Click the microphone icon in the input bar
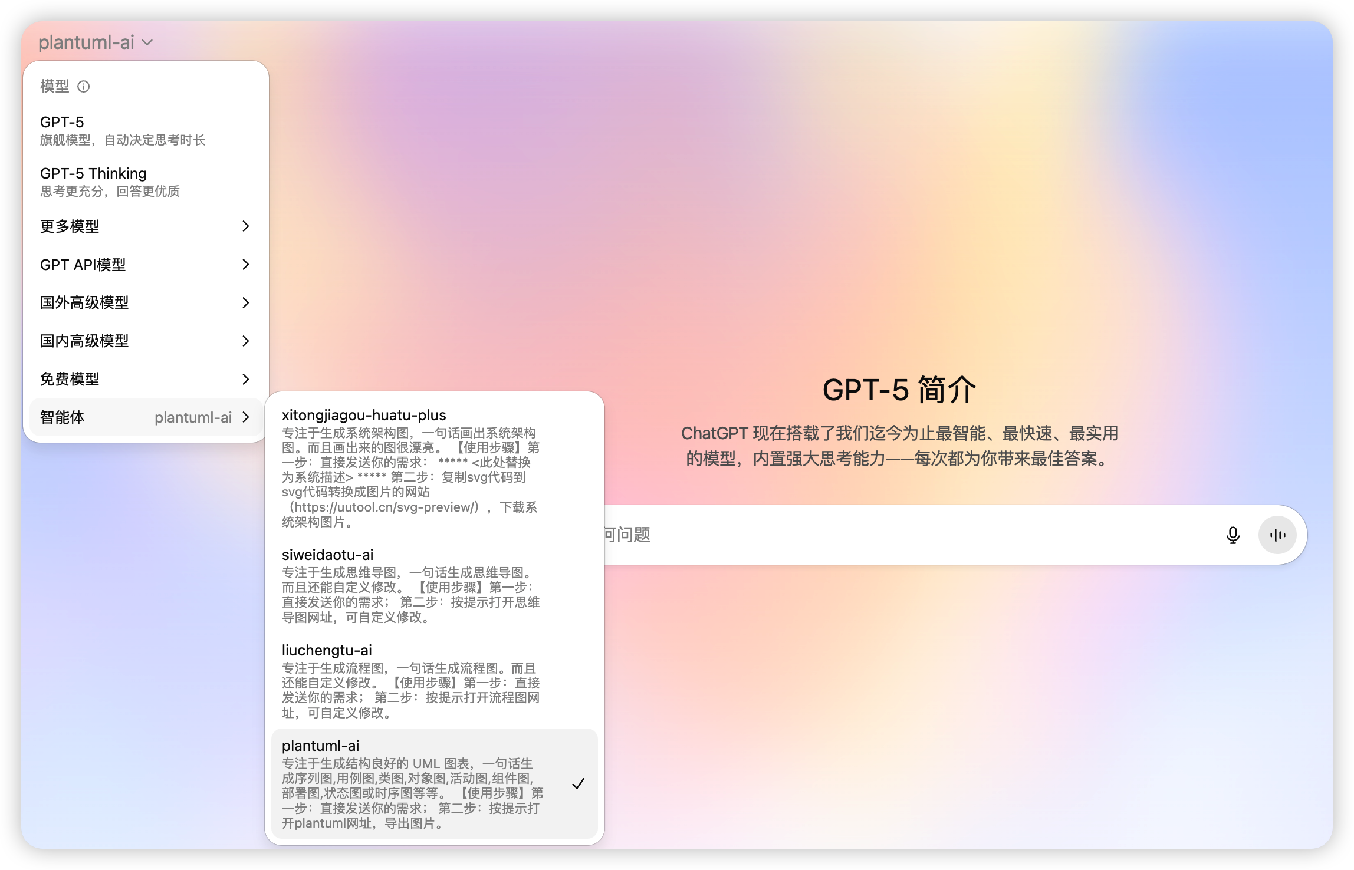1354x870 pixels. (1233, 535)
